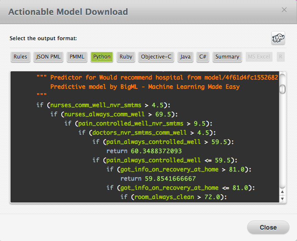
Task: Select the Rules output format
Action: (20, 57)
